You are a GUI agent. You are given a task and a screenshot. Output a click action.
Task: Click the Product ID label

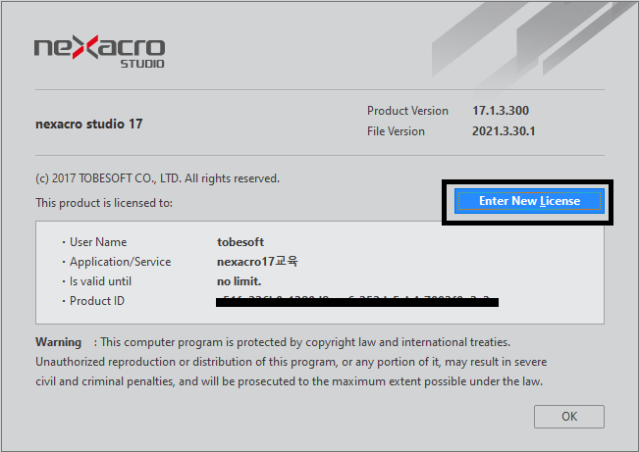tap(96, 301)
